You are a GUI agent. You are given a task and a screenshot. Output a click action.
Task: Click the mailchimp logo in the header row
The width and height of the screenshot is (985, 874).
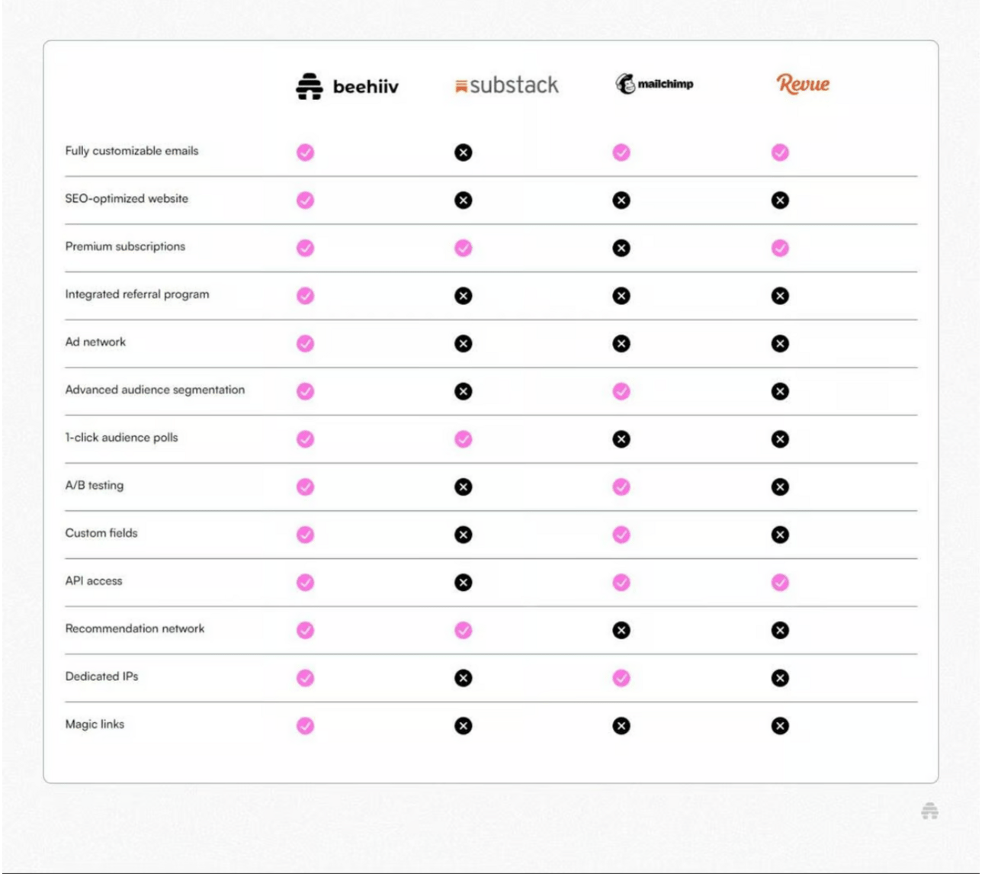pos(654,84)
